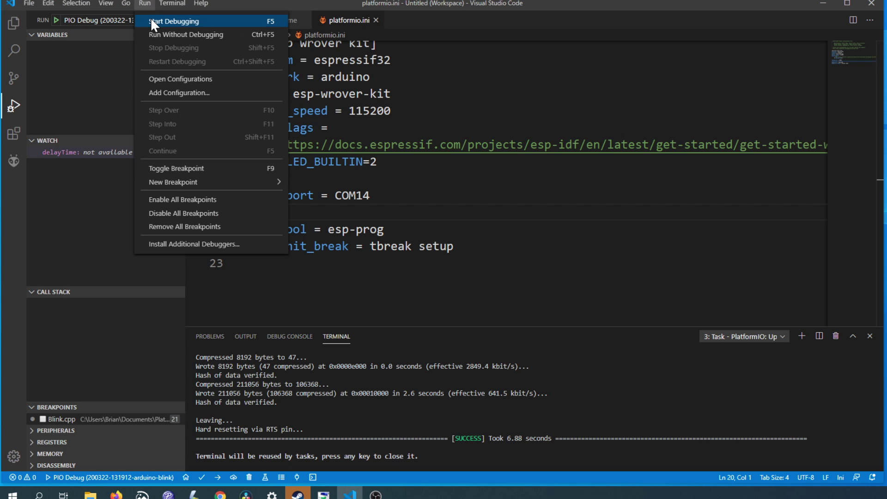Open the New Breakpoint submenu
The height and width of the screenshot is (499, 887).
tap(211, 182)
